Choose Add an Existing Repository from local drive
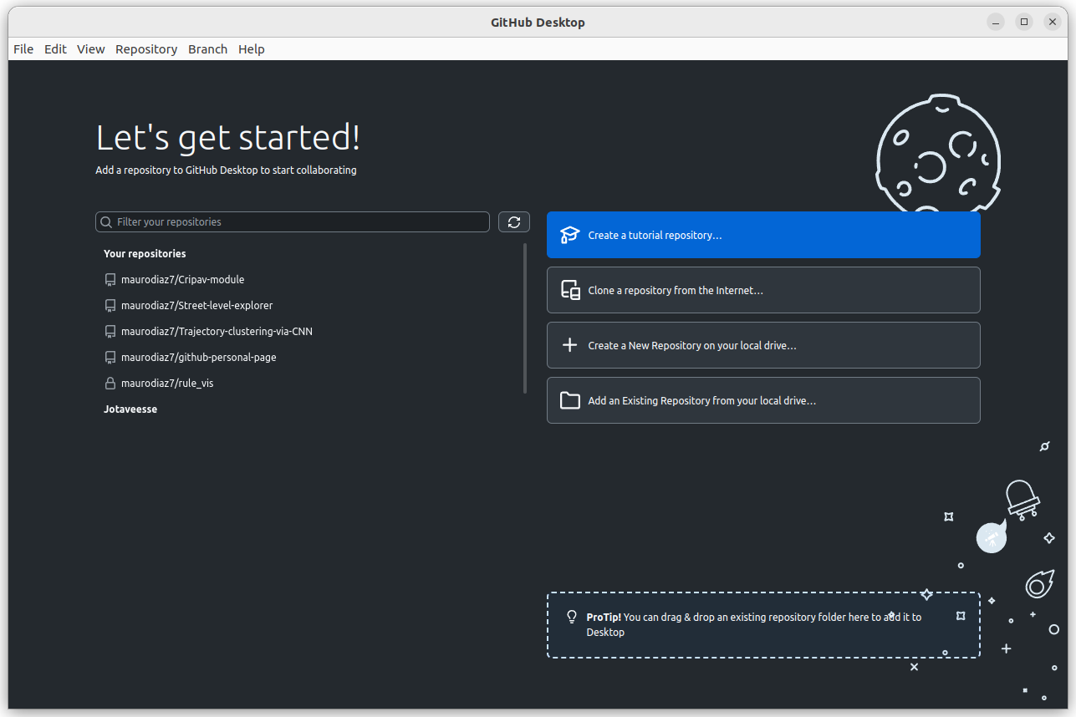 point(762,399)
